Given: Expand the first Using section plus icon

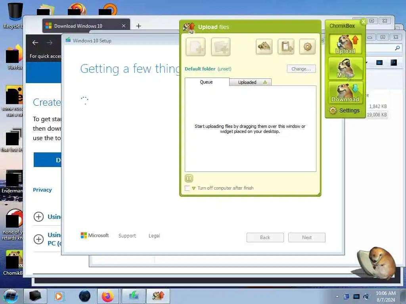Looking at the screenshot, I should (38, 217).
